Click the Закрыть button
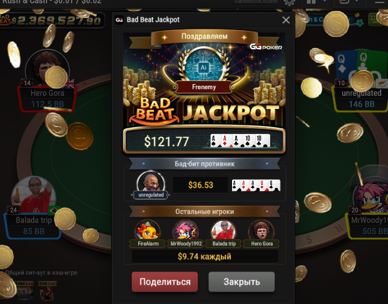This screenshot has height=304, width=388. pyautogui.click(x=241, y=282)
